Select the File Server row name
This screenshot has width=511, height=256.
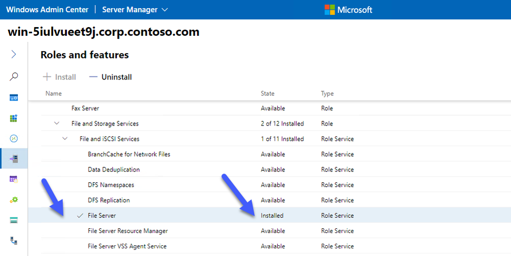click(x=102, y=216)
